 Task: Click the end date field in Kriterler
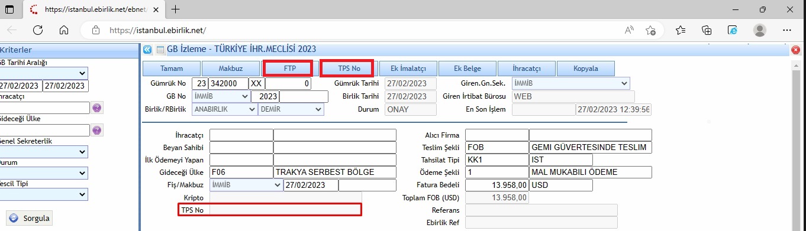coord(65,86)
